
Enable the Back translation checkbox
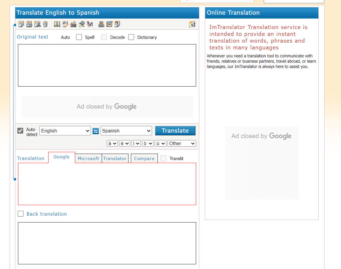click(x=21, y=214)
